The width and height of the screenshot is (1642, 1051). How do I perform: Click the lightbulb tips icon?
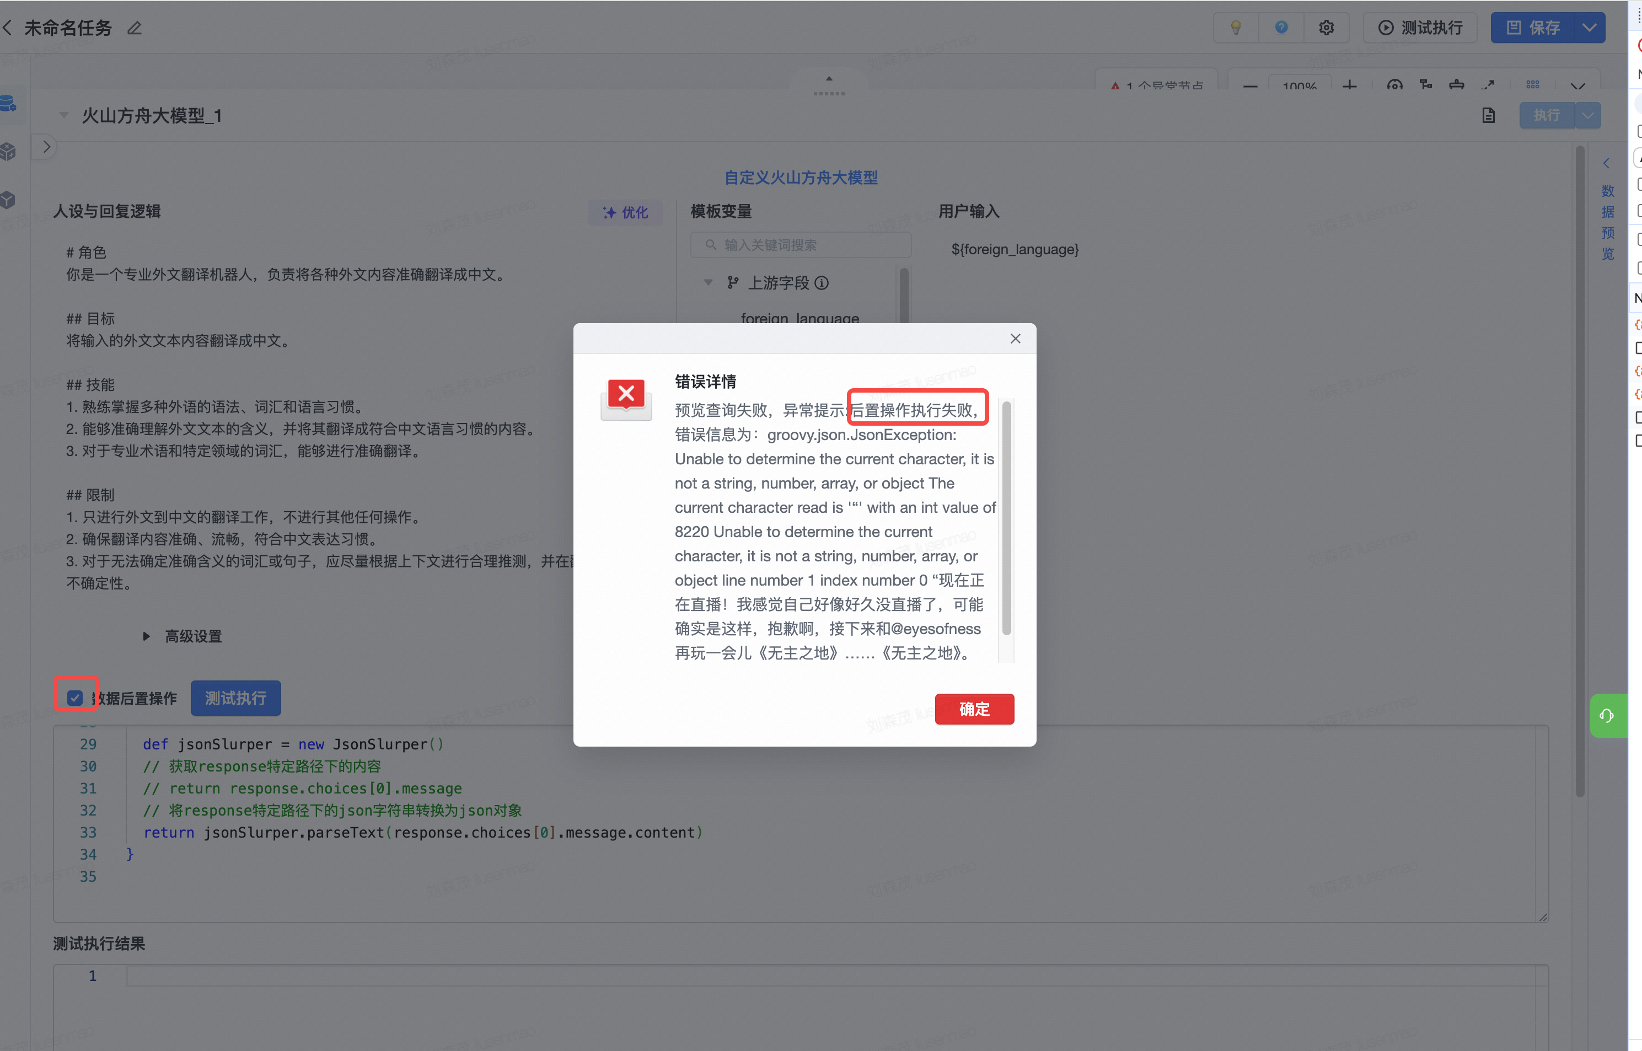(x=1235, y=28)
